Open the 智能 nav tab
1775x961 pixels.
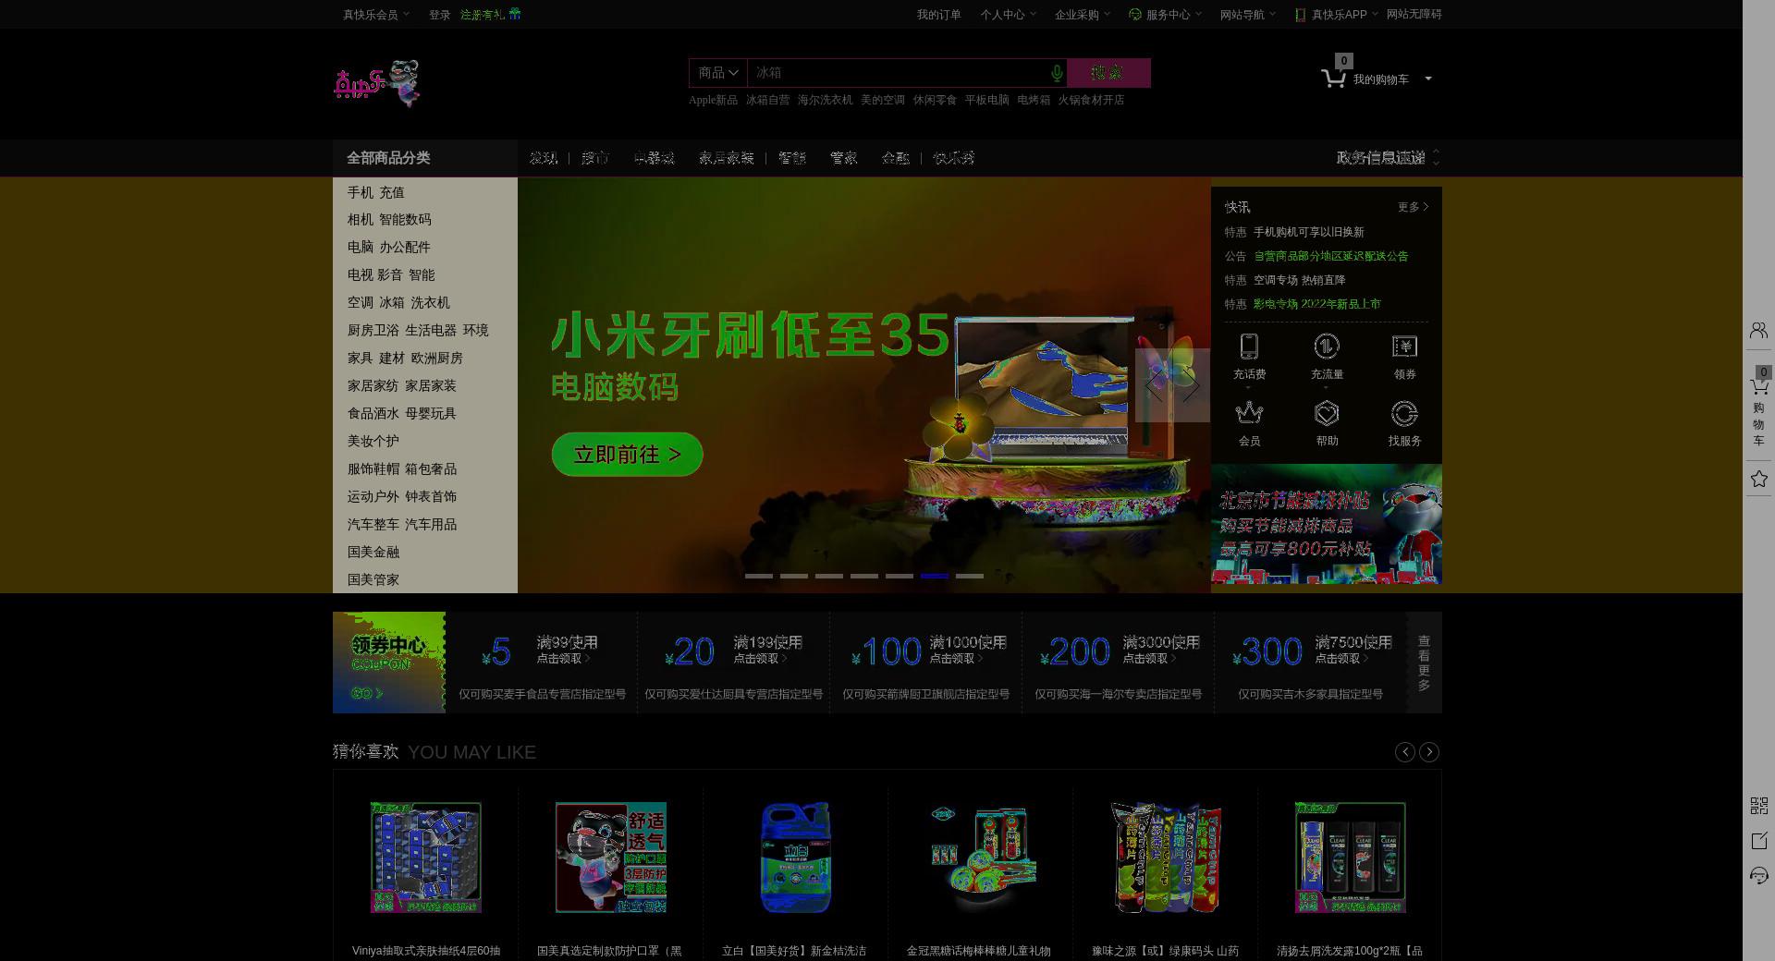(791, 158)
